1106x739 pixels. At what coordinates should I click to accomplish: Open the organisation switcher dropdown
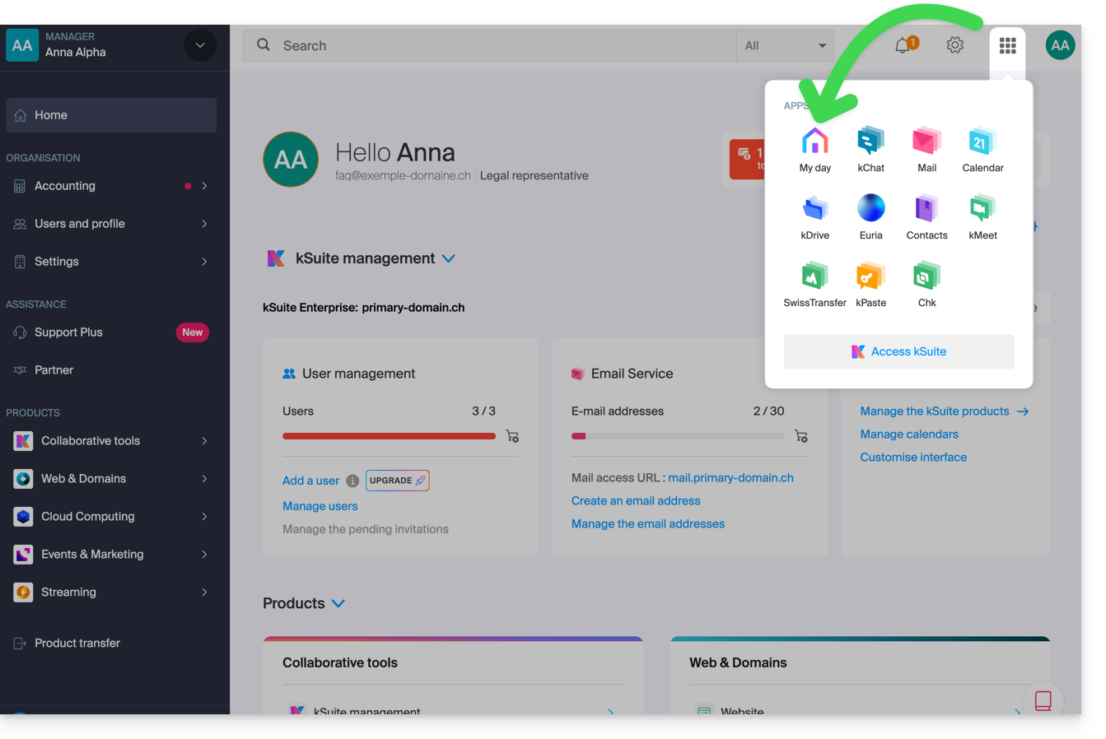(199, 45)
